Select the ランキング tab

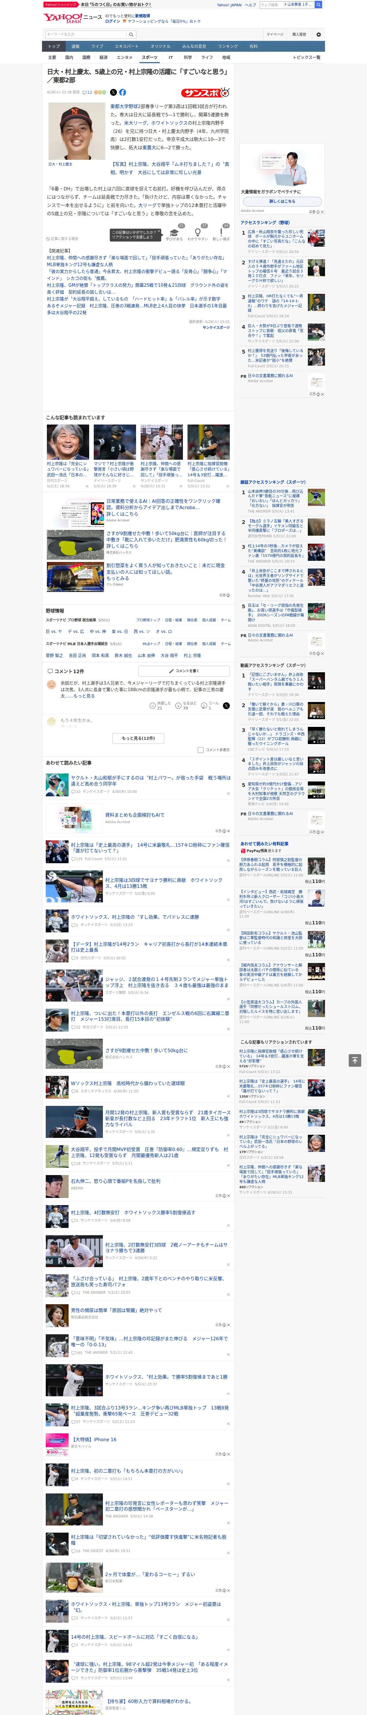pyautogui.click(x=228, y=47)
